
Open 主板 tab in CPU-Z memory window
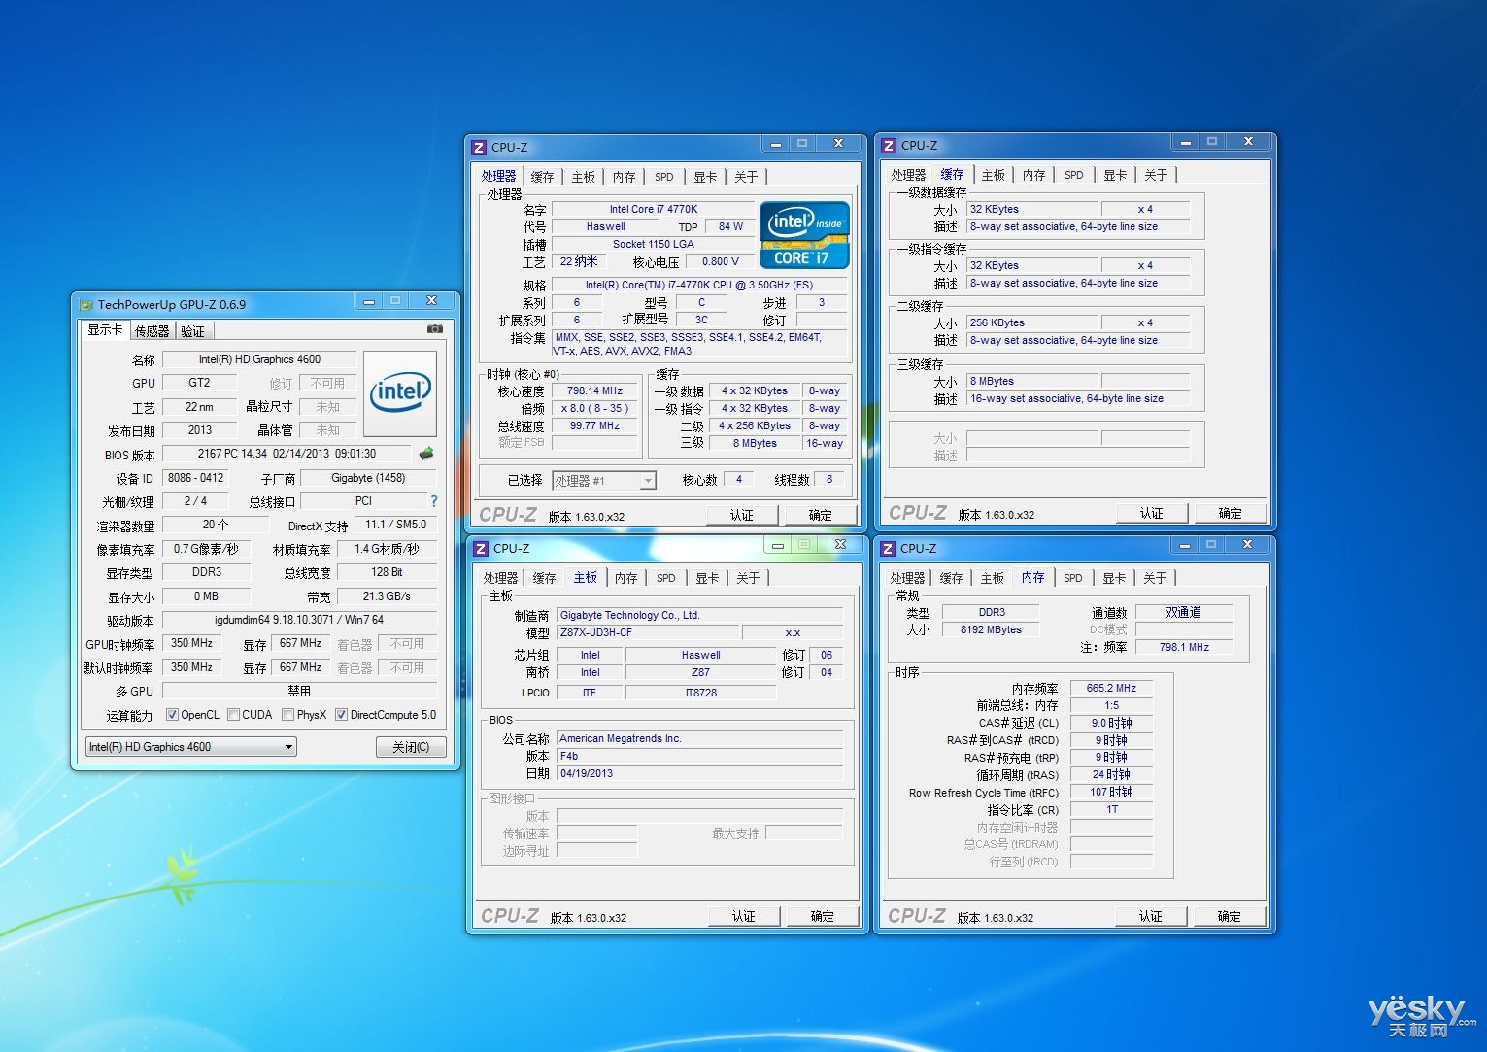coord(992,578)
